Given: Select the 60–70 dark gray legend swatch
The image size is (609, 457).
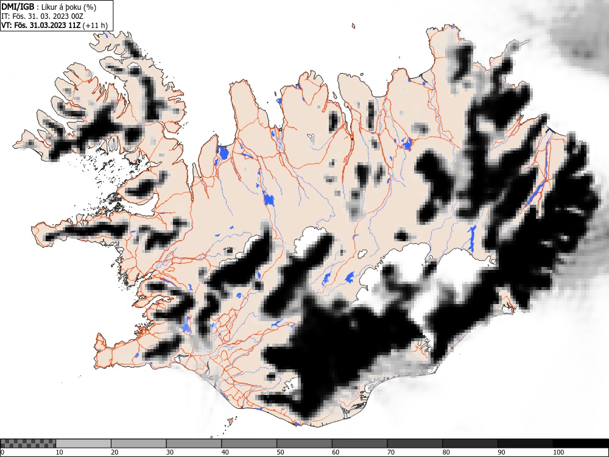Looking at the screenshot, I should (x=359, y=444).
